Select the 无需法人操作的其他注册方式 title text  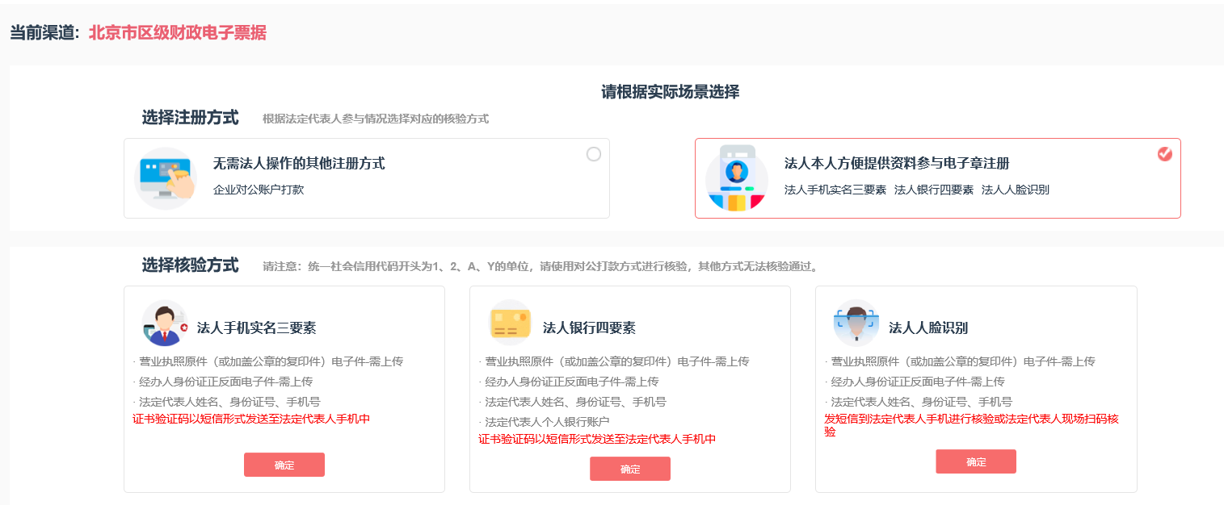tap(299, 164)
